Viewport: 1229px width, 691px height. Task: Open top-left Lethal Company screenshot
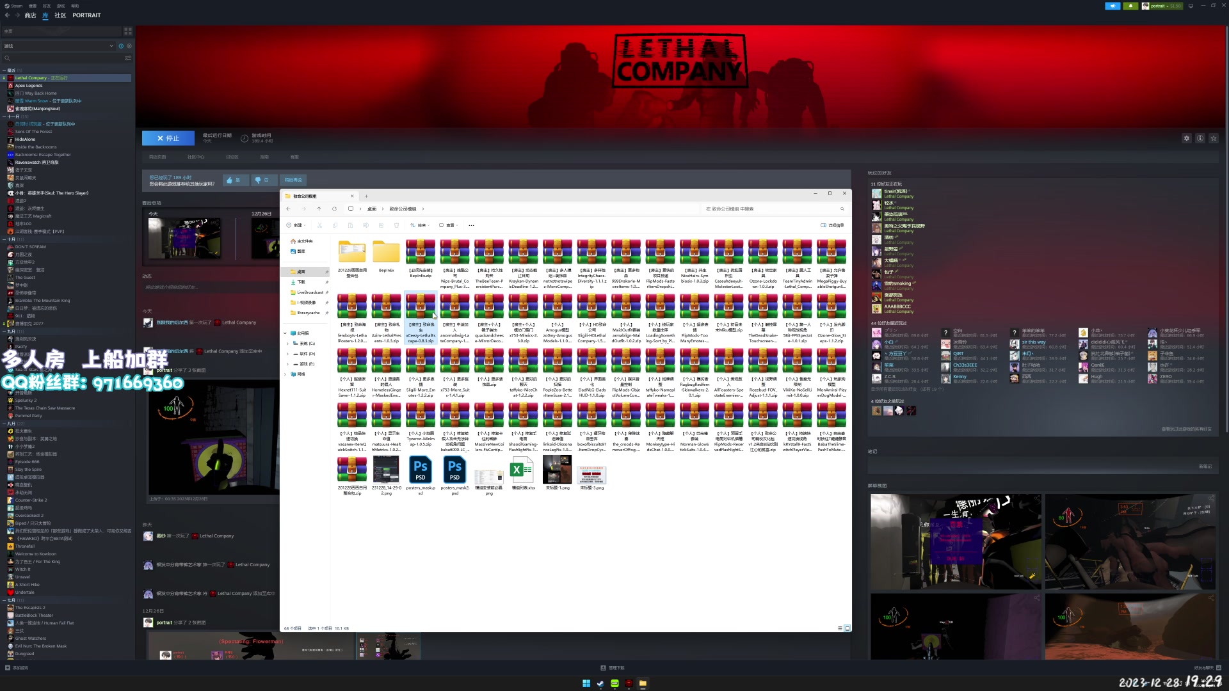click(x=956, y=541)
